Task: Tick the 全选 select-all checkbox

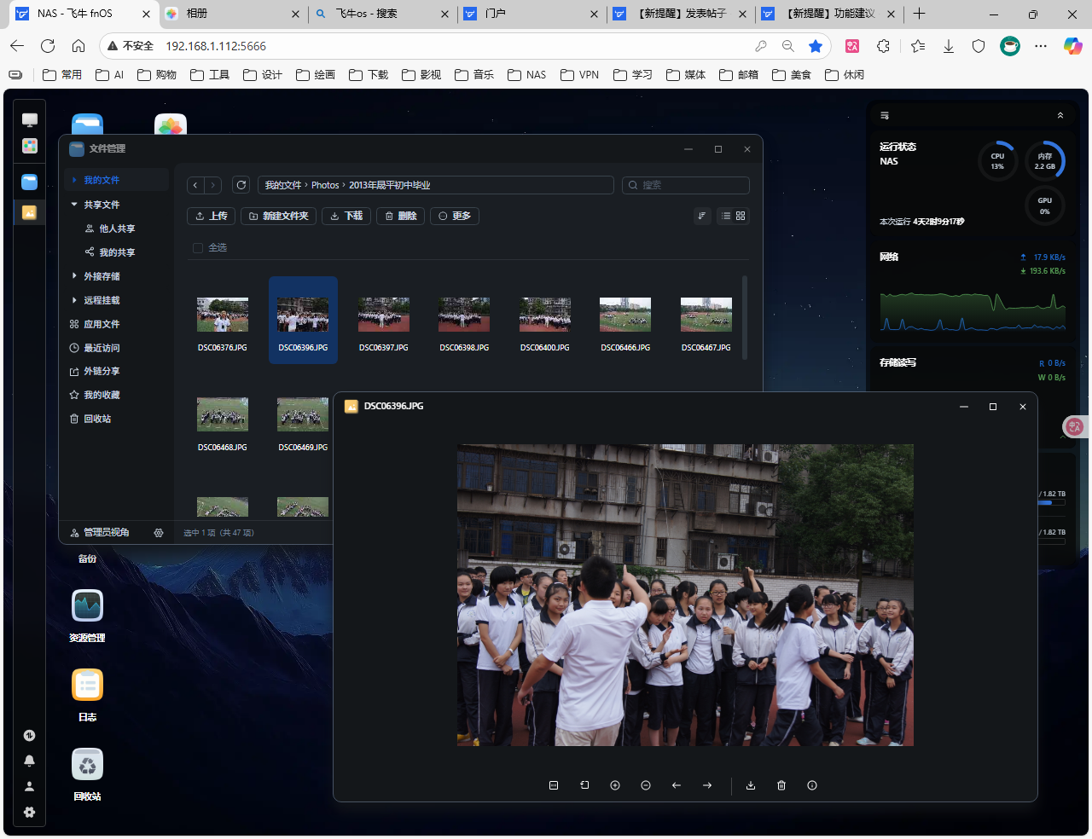Action: [x=198, y=248]
